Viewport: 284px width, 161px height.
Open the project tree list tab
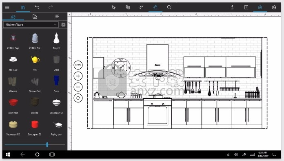(57, 17)
